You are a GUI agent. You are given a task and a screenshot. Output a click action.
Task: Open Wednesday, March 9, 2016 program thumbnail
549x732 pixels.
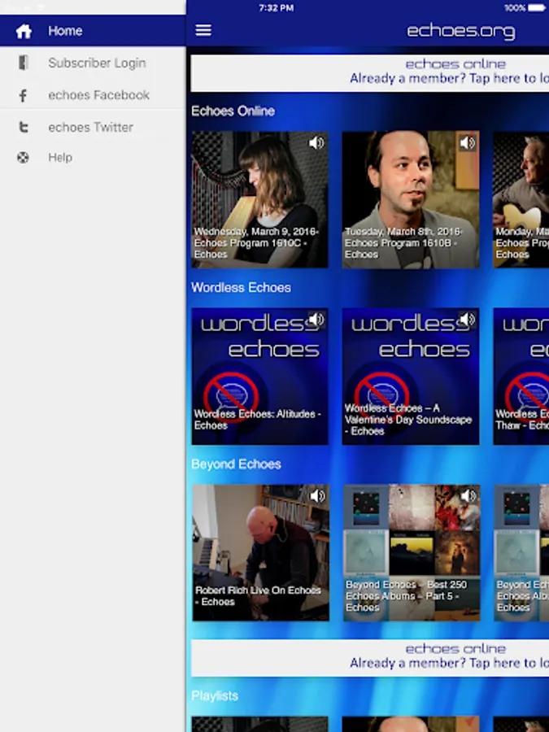tap(259, 200)
